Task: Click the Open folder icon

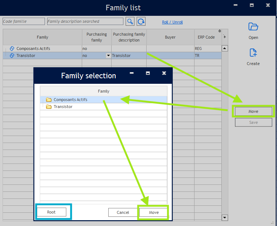Action: (x=253, y=27)
